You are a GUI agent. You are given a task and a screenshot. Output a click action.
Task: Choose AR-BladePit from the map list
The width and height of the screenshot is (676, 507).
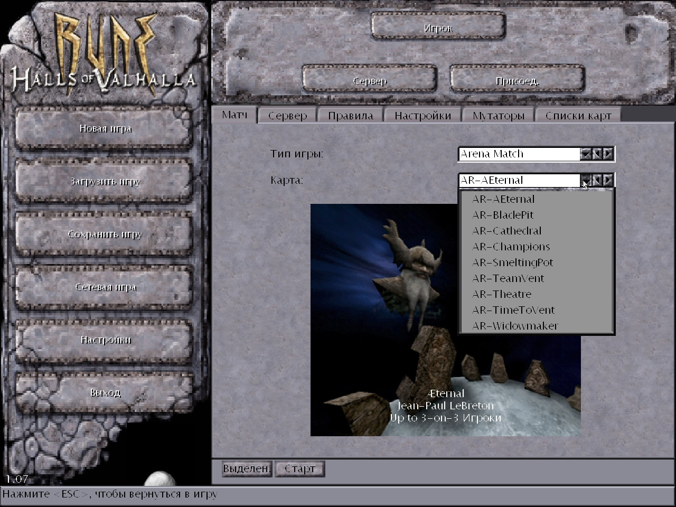coord(537,215)
